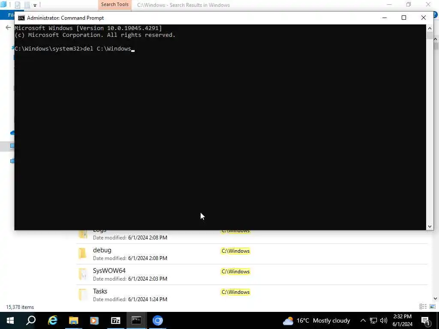
Task: Open the volume speaker tray icon
Action: (384, 320)
